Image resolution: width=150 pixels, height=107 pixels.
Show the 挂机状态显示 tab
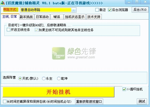(x=75, y=17)
